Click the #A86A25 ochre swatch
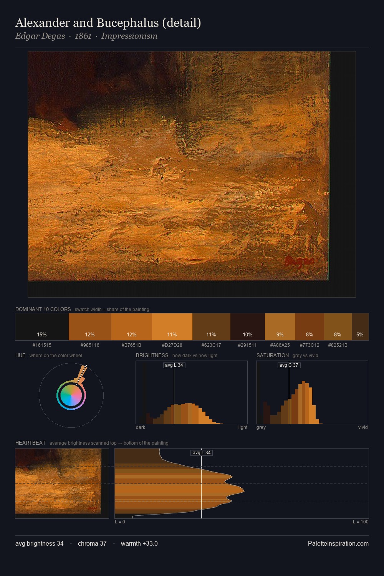The image size is (384, 576). [x=280, y=327]
